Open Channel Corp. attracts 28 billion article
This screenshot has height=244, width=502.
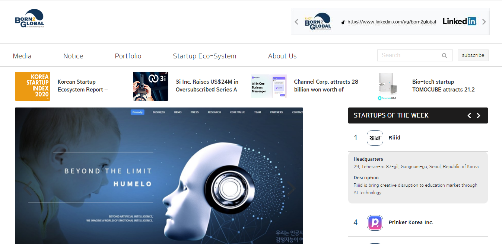326,86
